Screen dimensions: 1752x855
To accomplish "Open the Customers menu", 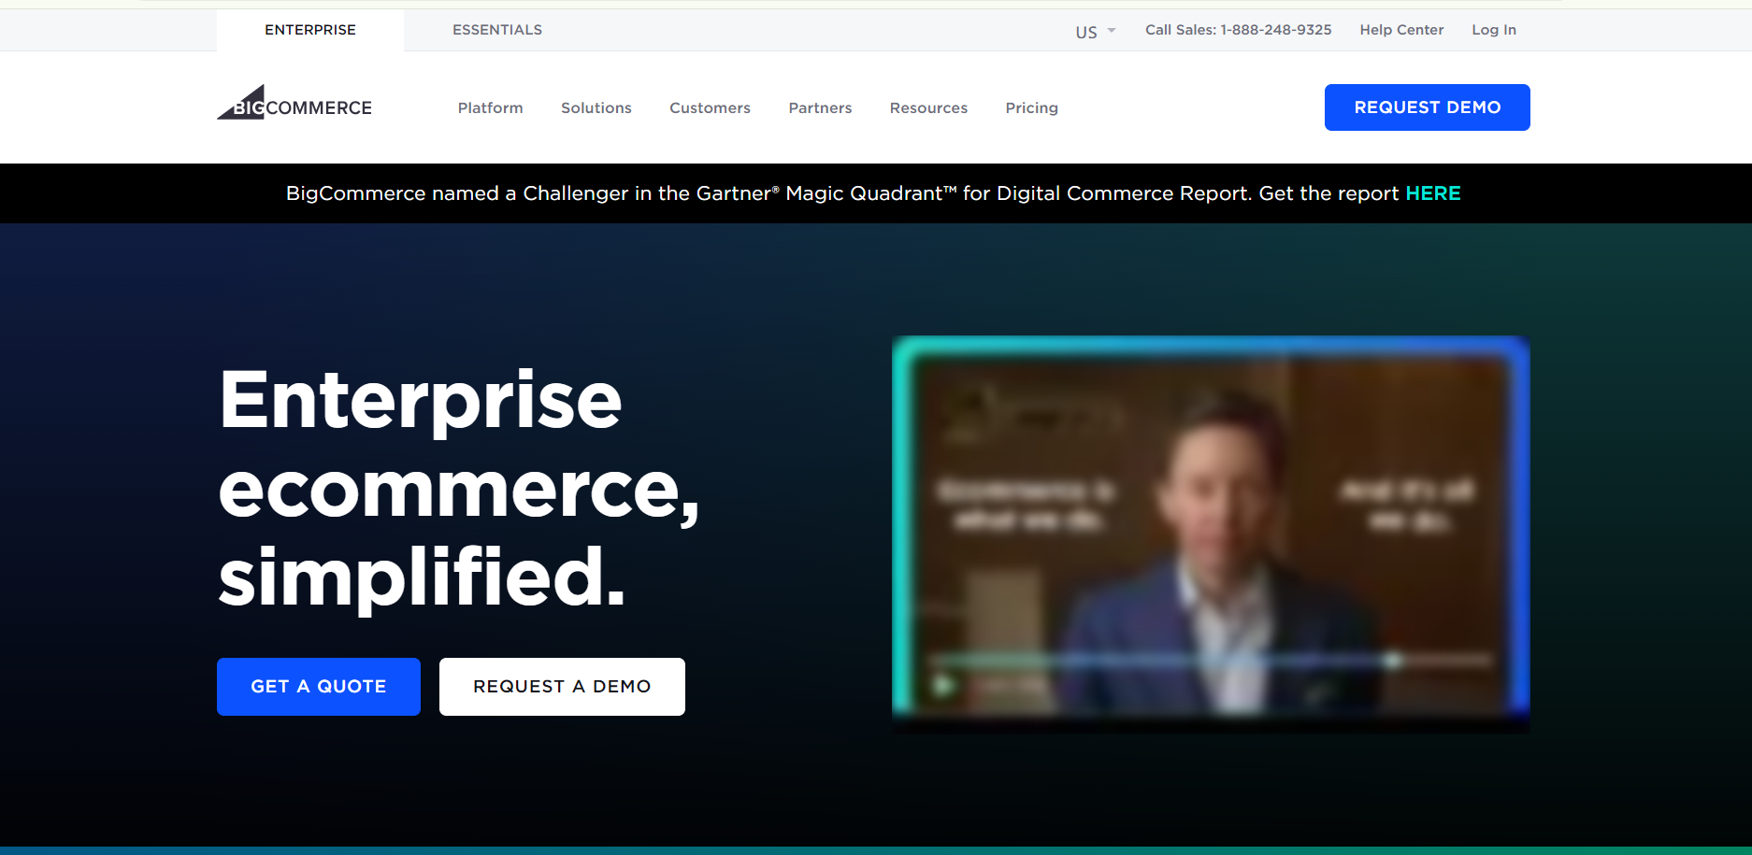I will [710, 107].
